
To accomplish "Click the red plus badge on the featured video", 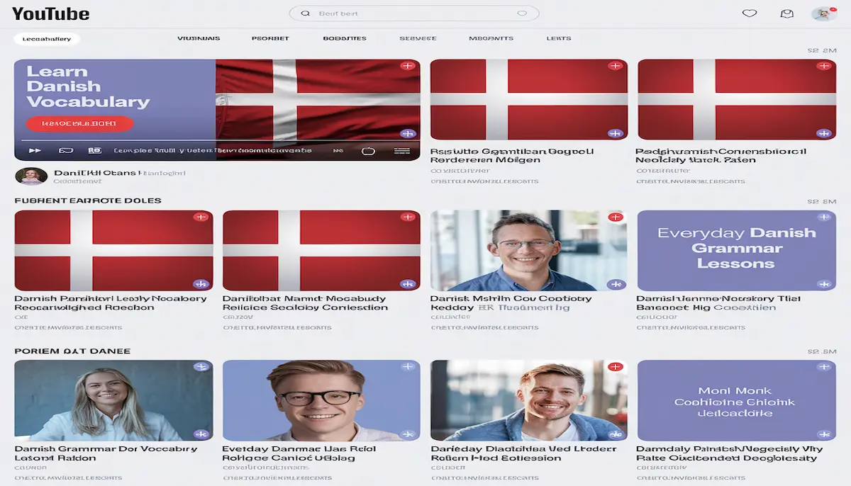I will coord(407,66).
